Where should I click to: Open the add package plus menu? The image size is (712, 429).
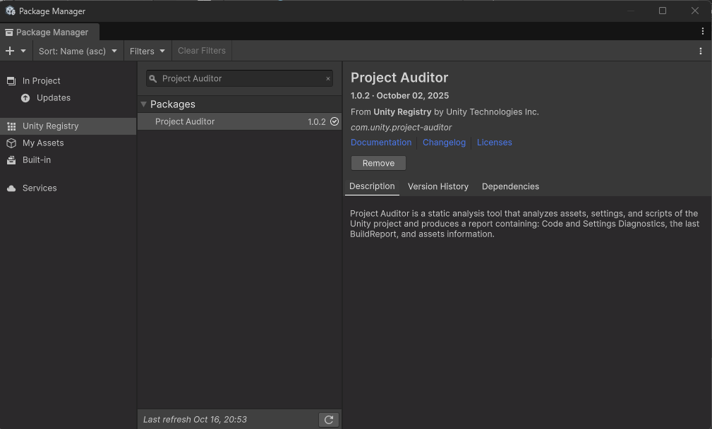(x=16, y=51)
